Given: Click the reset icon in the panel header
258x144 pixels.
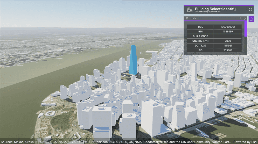Looking at the screenshot, I should coord(250,10).
